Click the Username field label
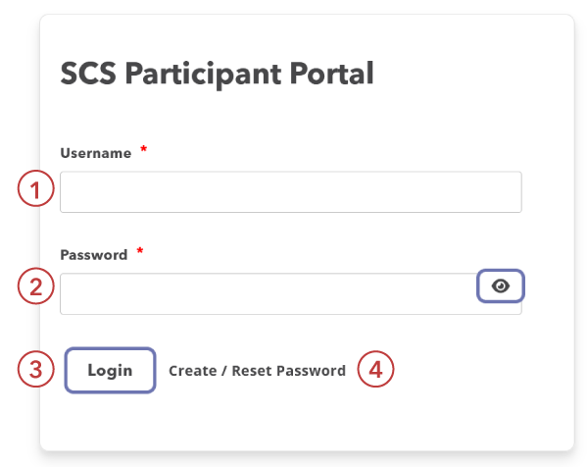The image size is (588, 467). pos(96,153)
